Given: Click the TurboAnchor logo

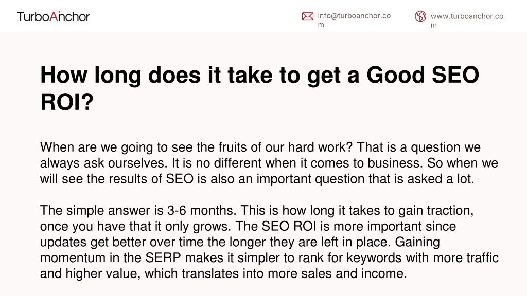Looking at the screenshot, I should point(54,16).
